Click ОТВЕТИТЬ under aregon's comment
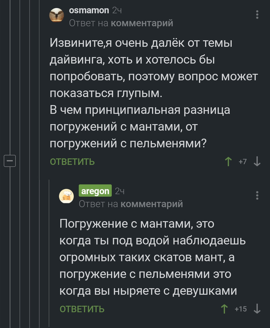 pos(82,308)
